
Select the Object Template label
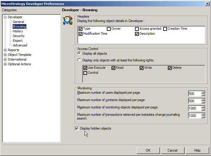point(20,55)
